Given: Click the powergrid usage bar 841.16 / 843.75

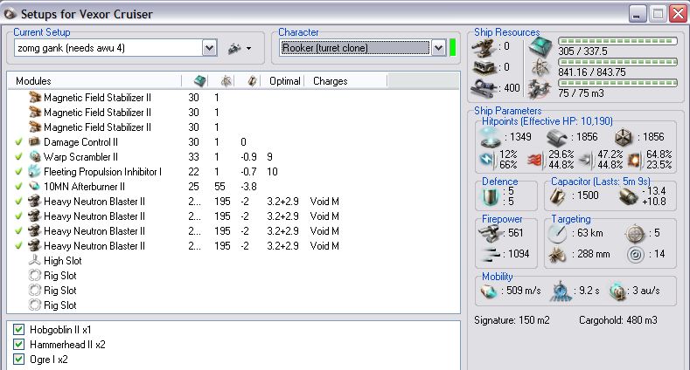Looking at the screenshot, I should (617, 62).
